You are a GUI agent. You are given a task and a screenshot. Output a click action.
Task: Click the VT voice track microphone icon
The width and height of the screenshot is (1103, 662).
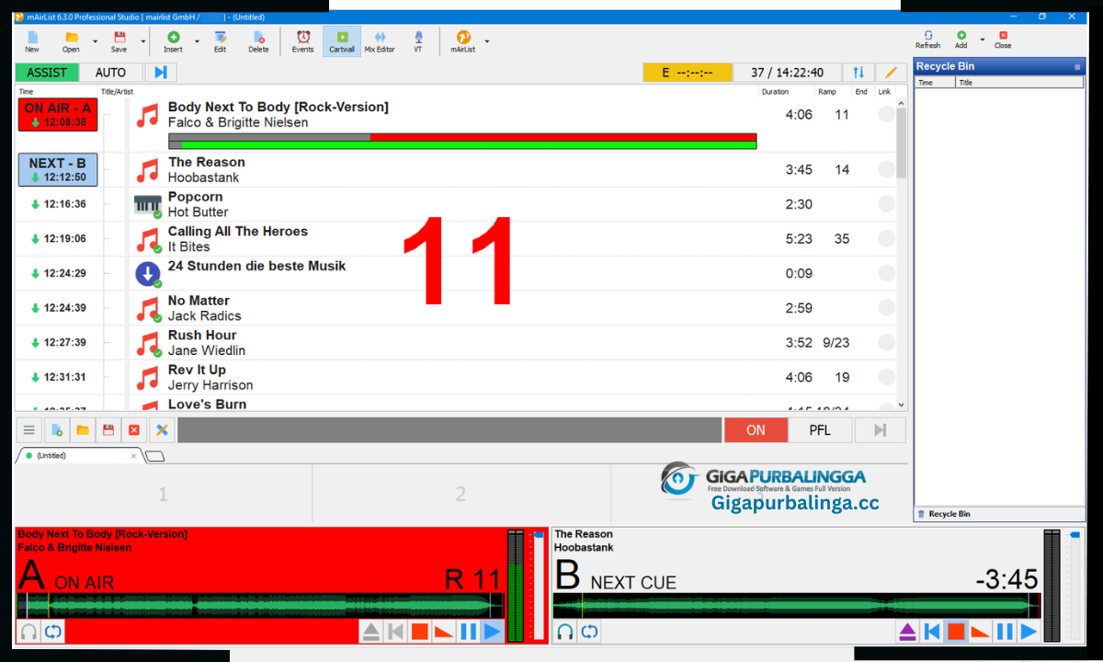pos(418,41)
